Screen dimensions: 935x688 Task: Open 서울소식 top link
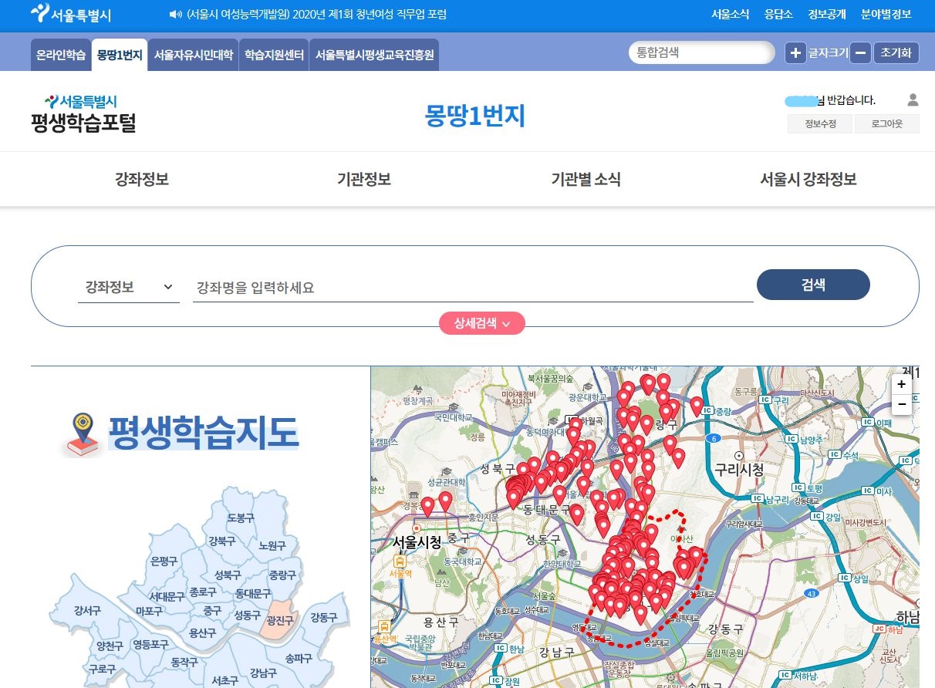tap(730, 15)
